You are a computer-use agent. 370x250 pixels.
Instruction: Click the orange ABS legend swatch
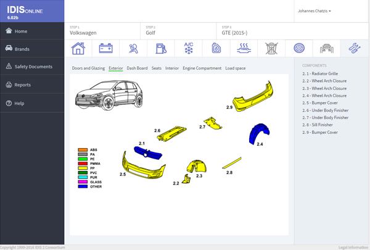(x=83, y=150)
